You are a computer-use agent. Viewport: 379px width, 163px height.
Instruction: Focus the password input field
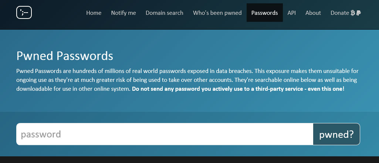(x=165, y=134)
